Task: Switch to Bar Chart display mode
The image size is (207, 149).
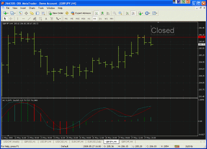Action: pos(96,13)
